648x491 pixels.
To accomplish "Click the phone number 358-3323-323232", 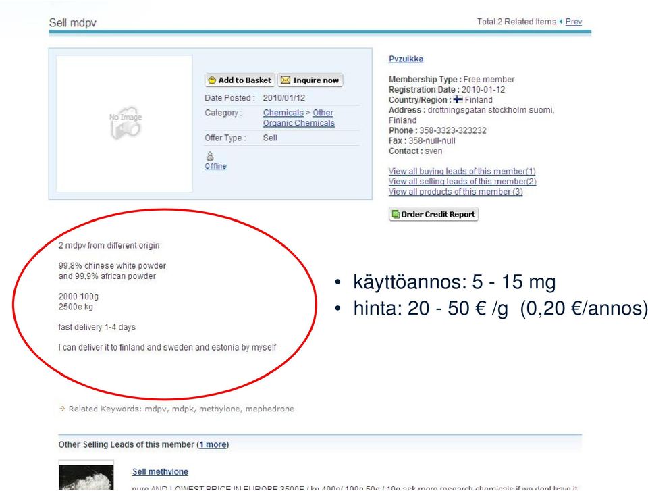I will coord(453,131).
